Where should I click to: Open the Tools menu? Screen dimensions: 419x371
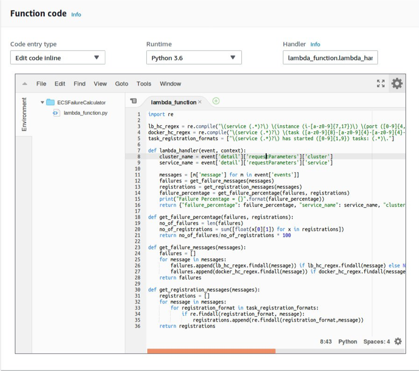(144, 84)
